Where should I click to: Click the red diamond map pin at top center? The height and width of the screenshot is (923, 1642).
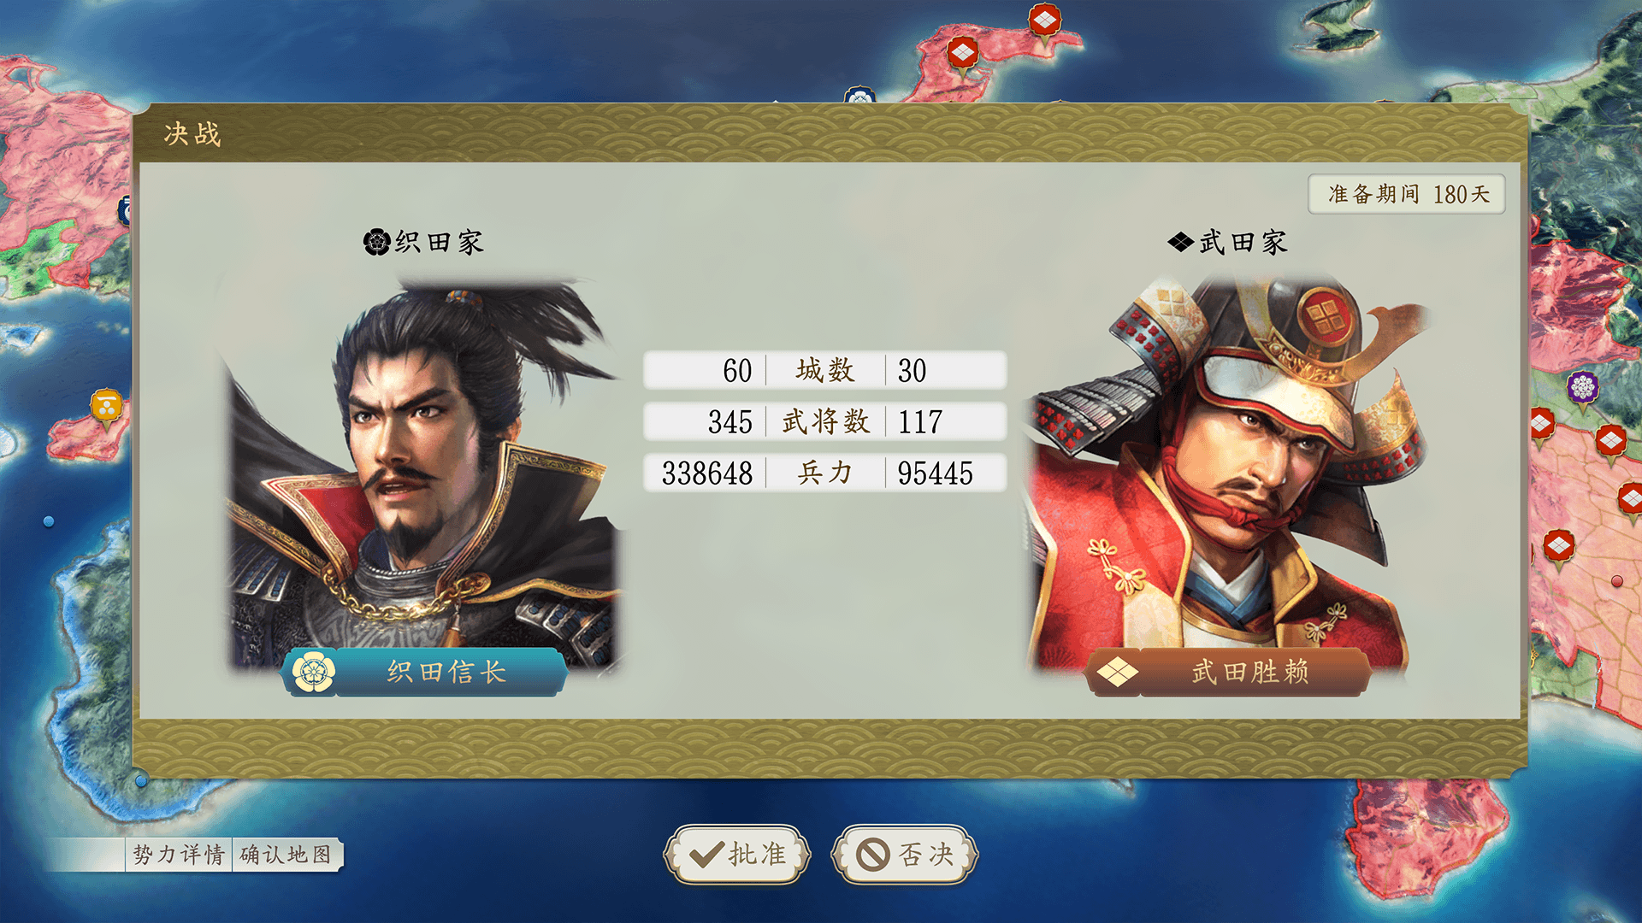click(x=963, y=55)
